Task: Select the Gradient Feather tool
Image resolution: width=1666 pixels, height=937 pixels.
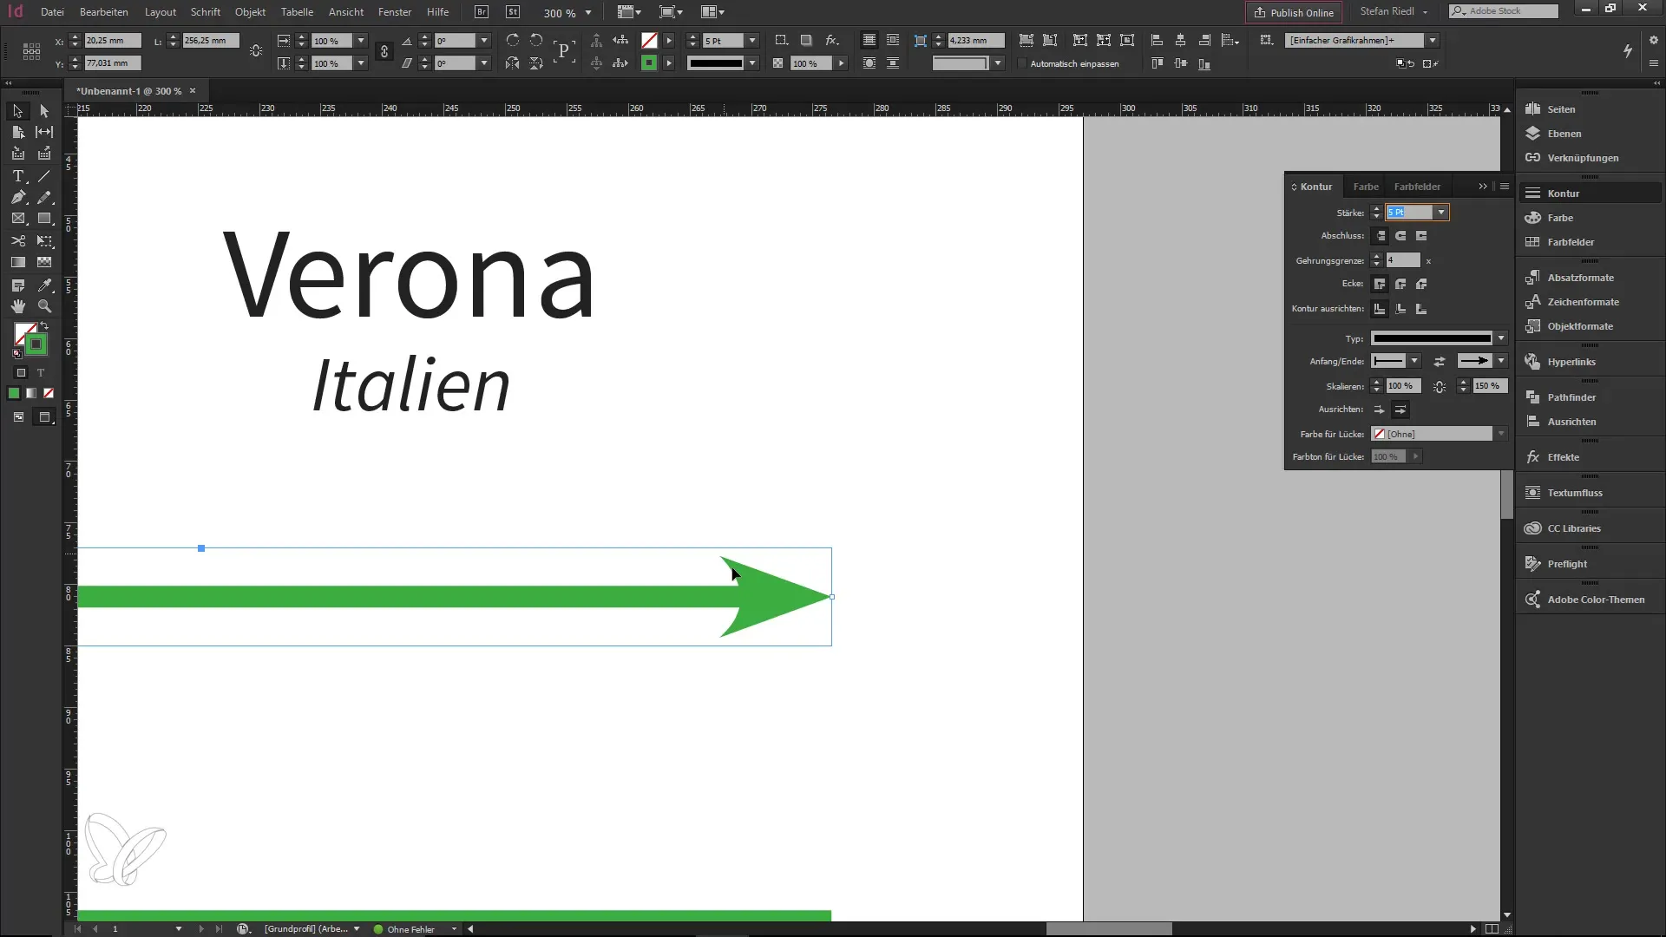Action: [44, 262]
